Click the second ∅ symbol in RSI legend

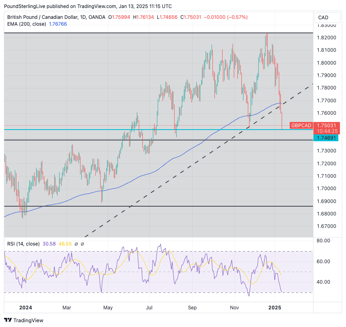82,244
